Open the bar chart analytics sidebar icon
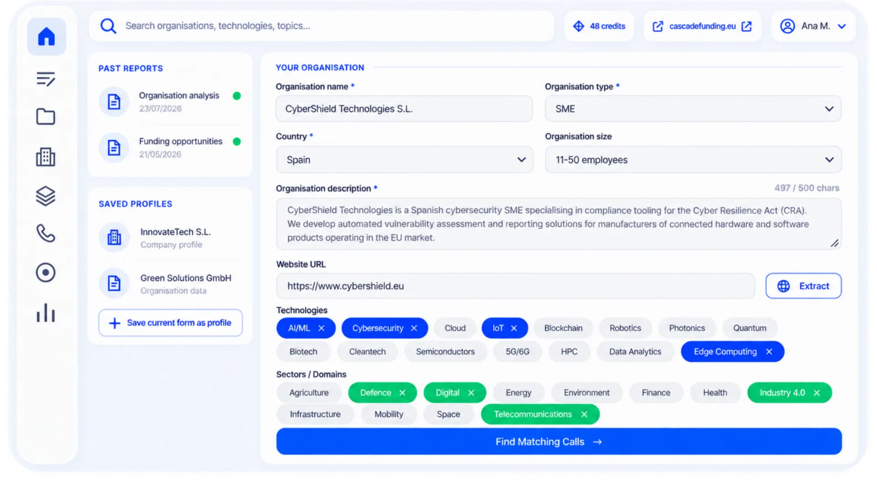Viewport: 877px width, 482px height. [46, 313]
